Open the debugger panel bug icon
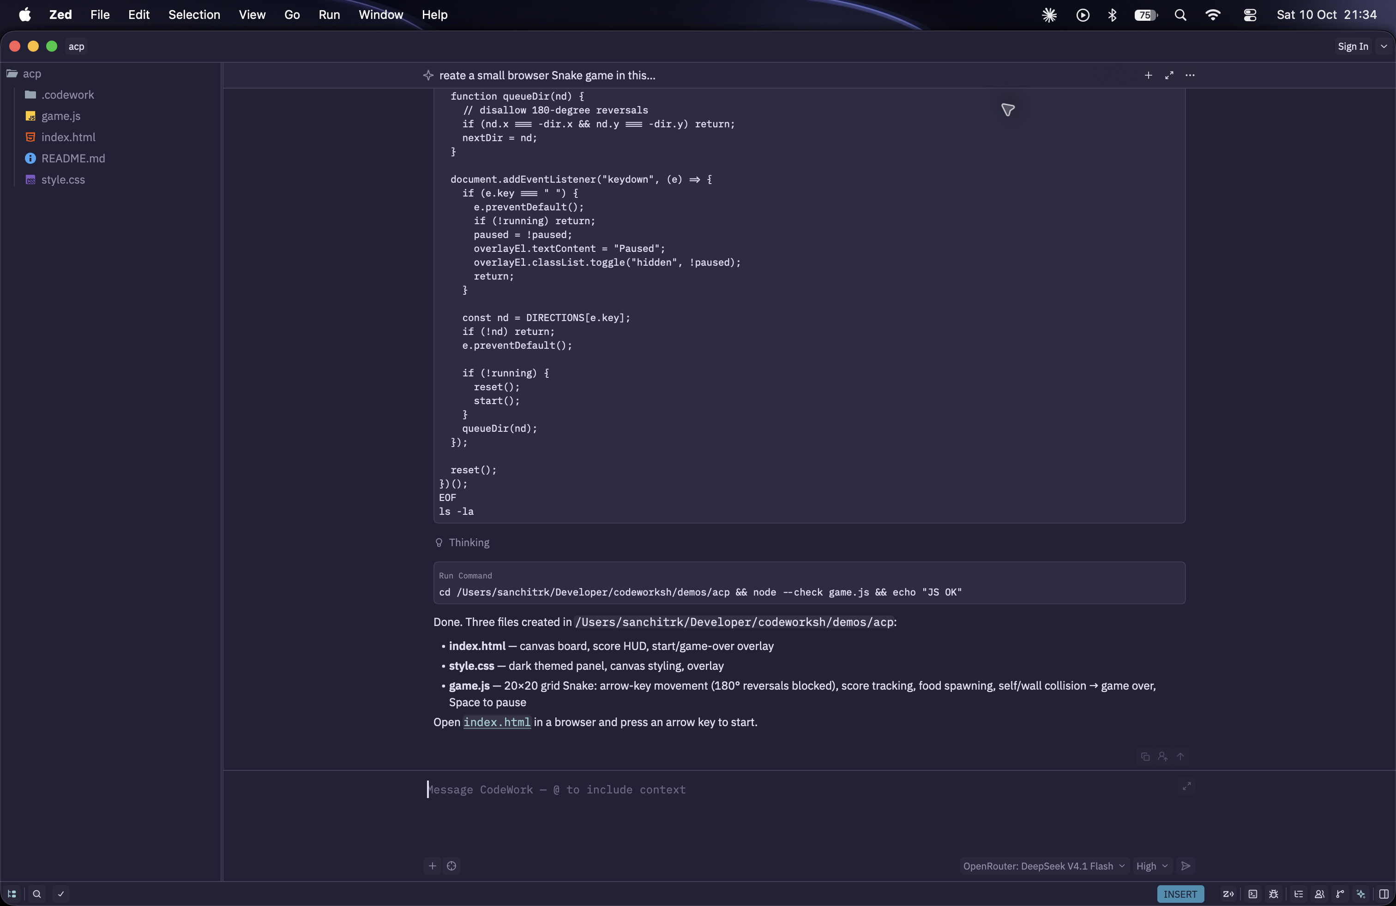This screenshot has width=1396, height=906. click(x=1273, y=894)
